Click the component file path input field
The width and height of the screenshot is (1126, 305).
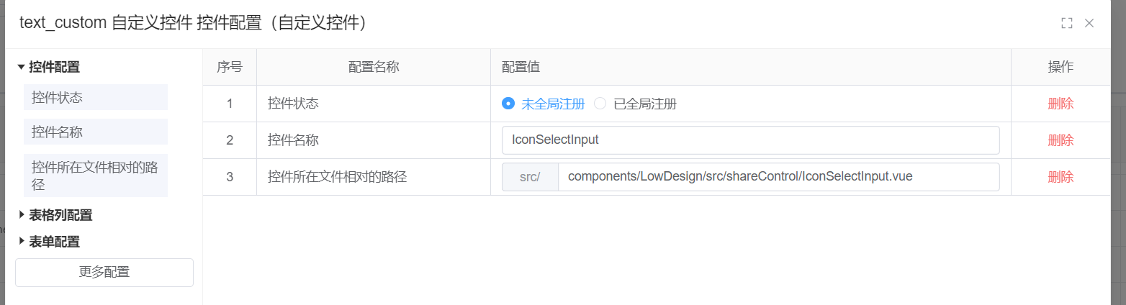click(x=778, y=177)
